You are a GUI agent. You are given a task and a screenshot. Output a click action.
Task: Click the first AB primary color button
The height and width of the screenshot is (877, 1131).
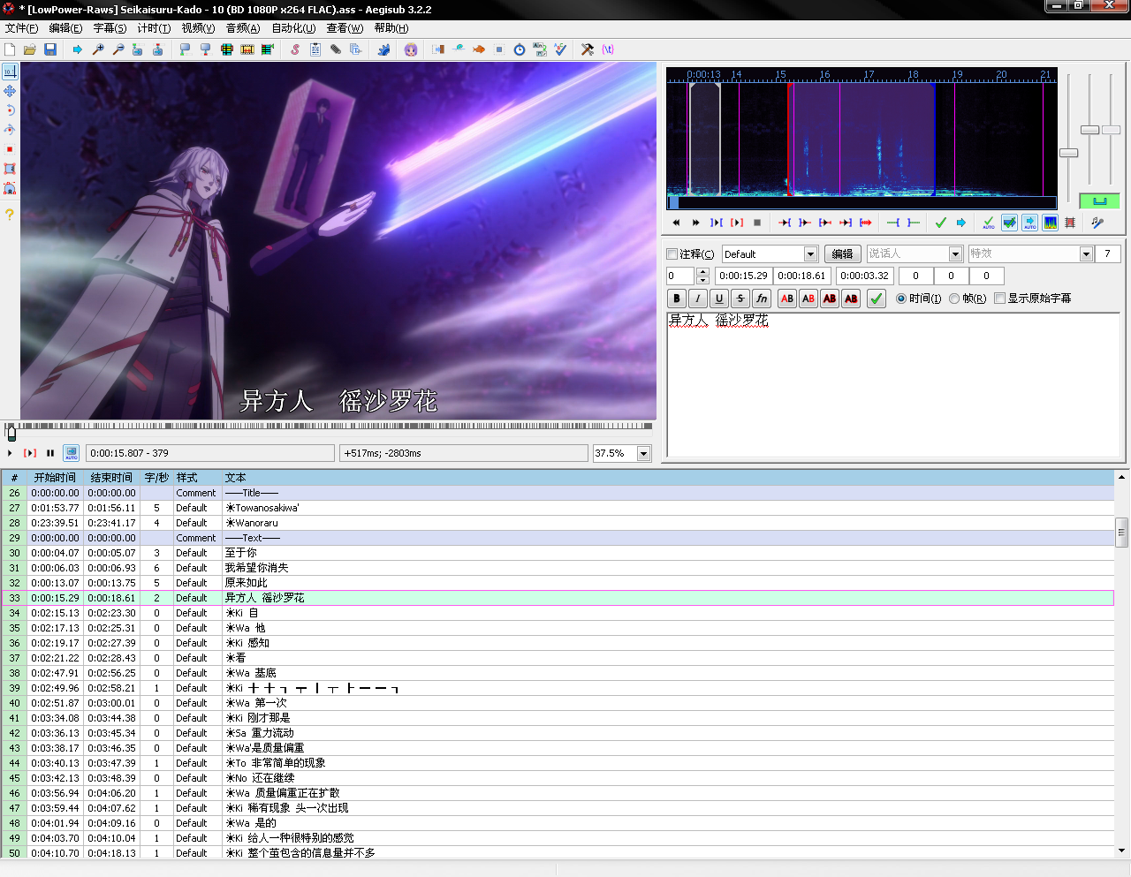tap(787, 299)
